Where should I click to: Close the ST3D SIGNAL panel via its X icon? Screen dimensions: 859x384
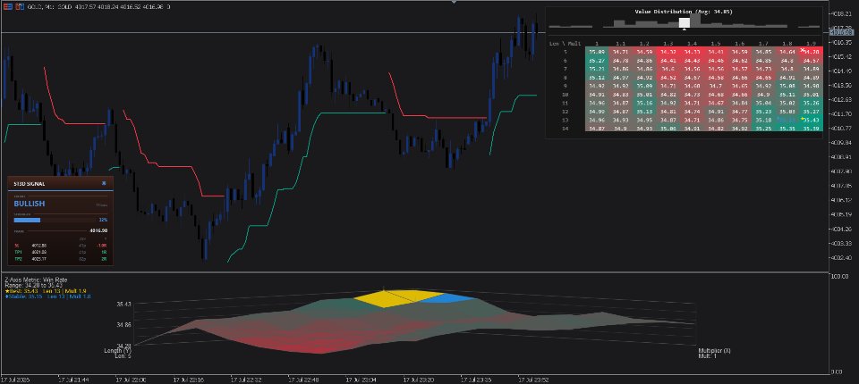pos(104,183)
